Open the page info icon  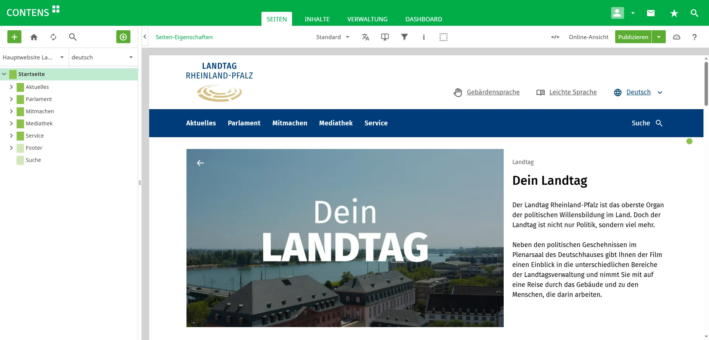pos(424,37)
